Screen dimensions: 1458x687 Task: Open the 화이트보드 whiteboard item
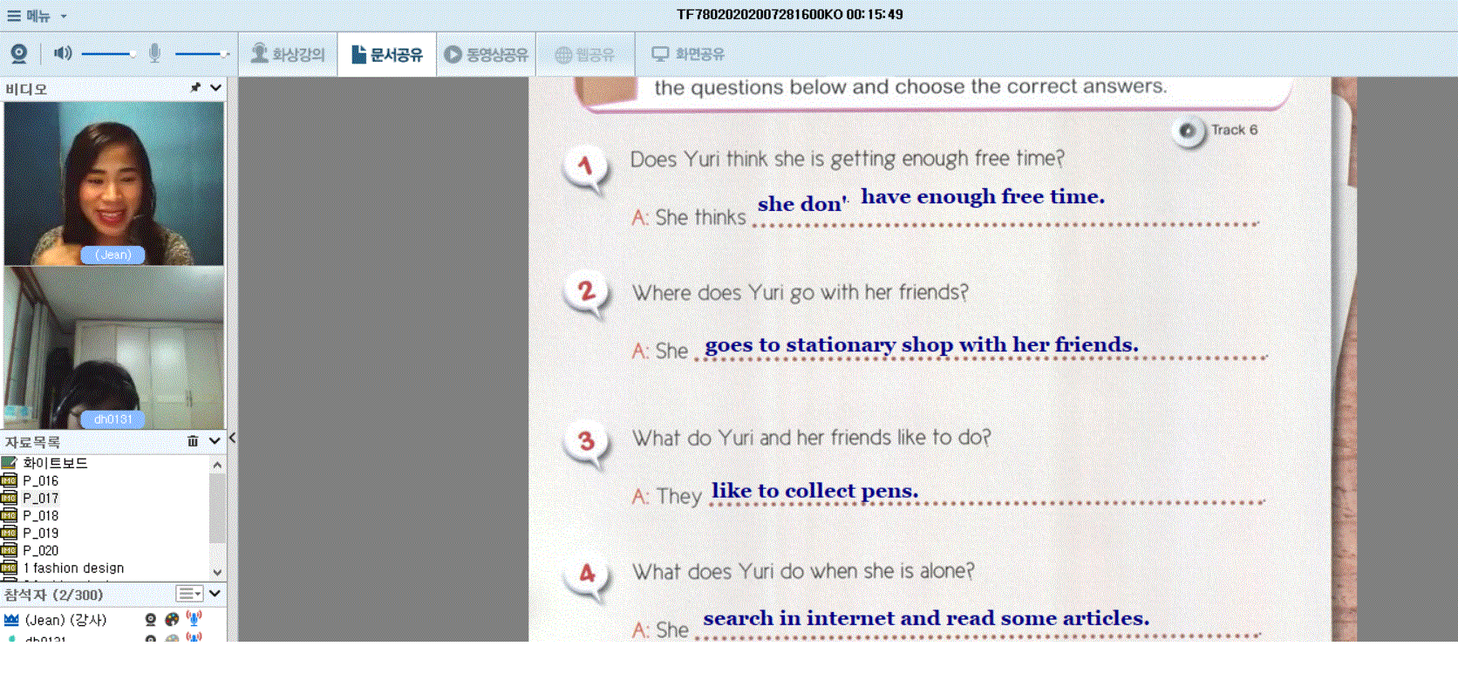(54, 463)
